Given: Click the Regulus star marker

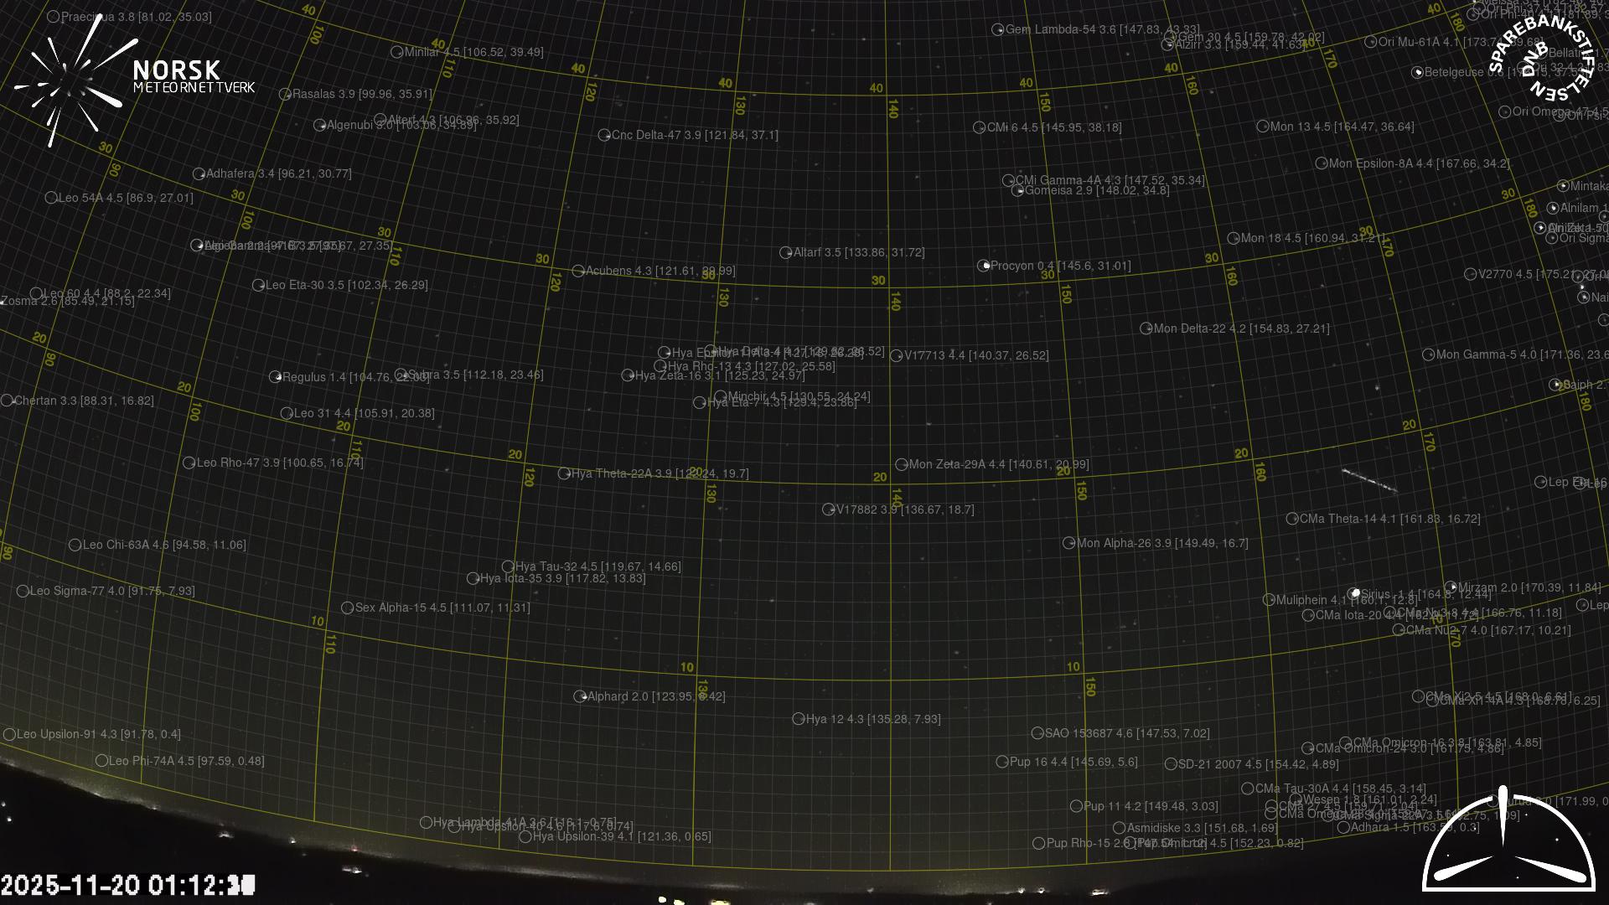Looking at the screenshot, I should pos(275,377).
